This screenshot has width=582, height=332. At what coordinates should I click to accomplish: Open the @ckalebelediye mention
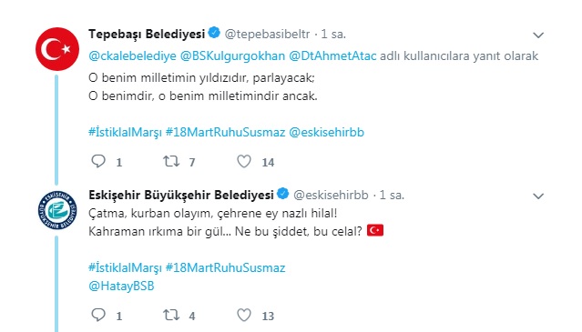(132, 56)
